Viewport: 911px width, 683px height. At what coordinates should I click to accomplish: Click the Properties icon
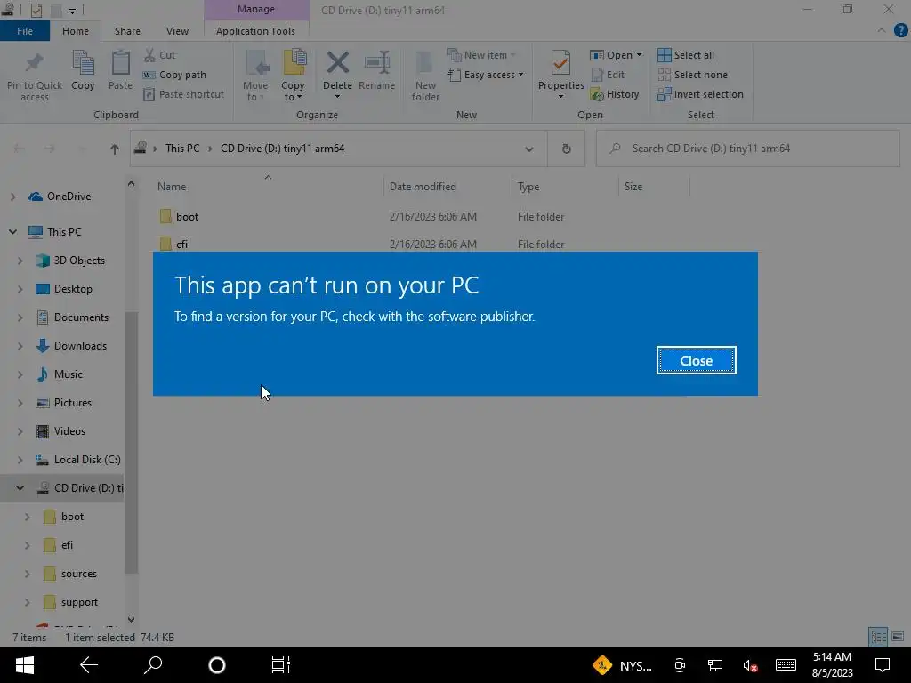point(560,64)
